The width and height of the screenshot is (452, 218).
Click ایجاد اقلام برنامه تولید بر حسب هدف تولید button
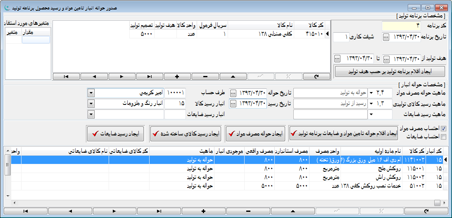[x=390, y=71]
